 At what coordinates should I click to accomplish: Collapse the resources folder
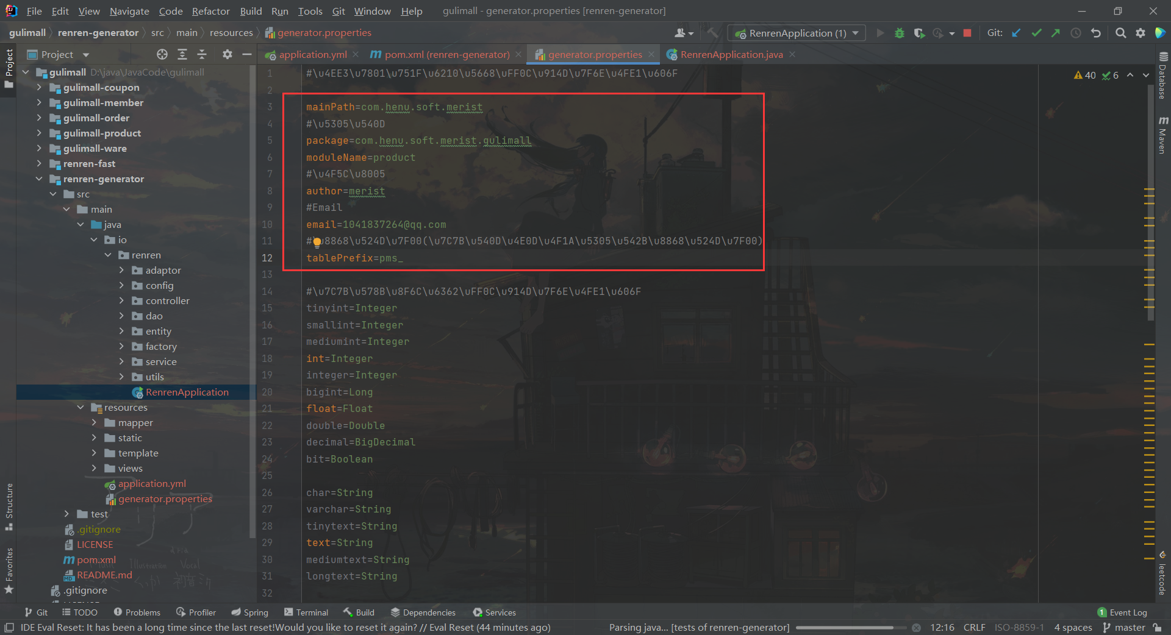(81, 407)
